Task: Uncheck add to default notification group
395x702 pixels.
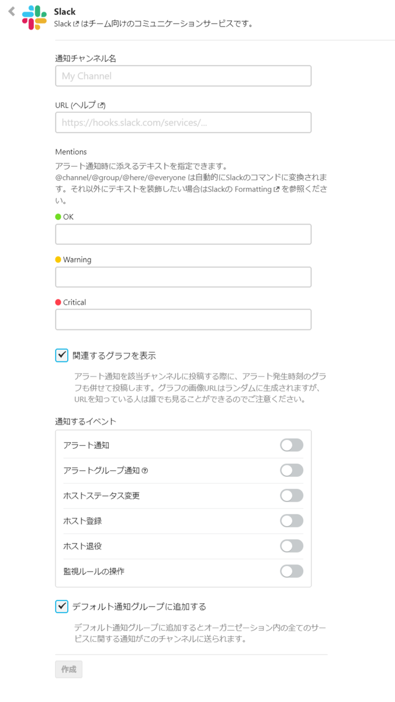Action: coord(62,606)
